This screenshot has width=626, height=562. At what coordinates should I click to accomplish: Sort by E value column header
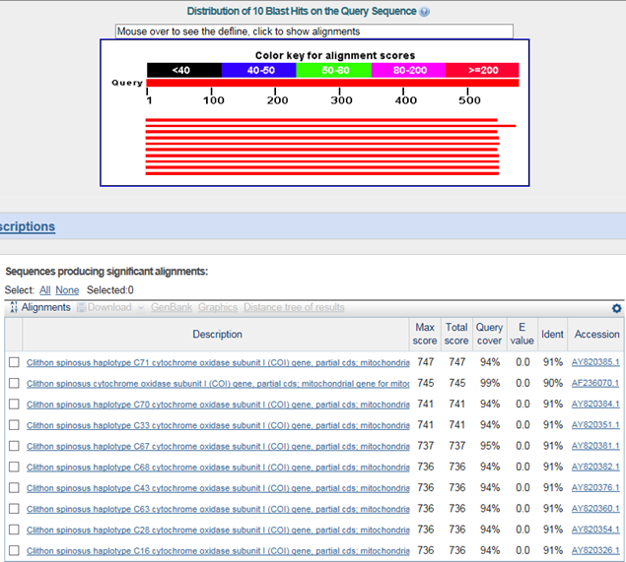coord(522,334)
